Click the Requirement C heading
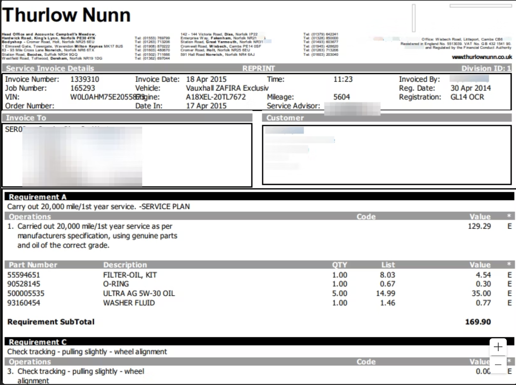 (37, 342)
